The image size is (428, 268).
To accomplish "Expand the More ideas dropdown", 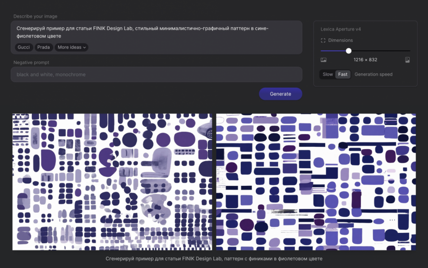I will tap(71, 47).
